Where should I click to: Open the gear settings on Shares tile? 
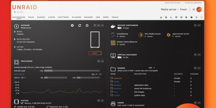(195, 68)
